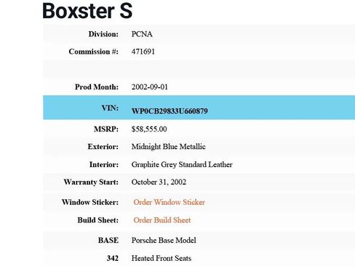Open the Order Build Sheet link
Image resolution: width=355 pixels, height=266 pixels.
162,220
